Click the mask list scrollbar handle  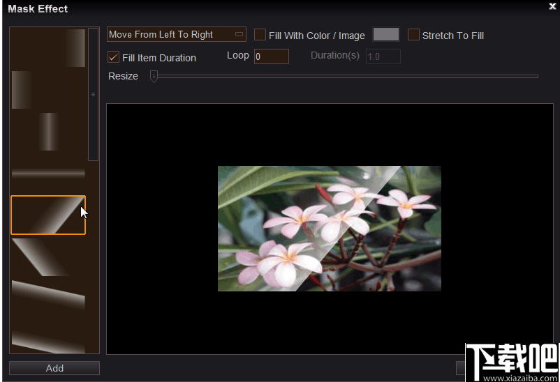click(x=93, y=95)
